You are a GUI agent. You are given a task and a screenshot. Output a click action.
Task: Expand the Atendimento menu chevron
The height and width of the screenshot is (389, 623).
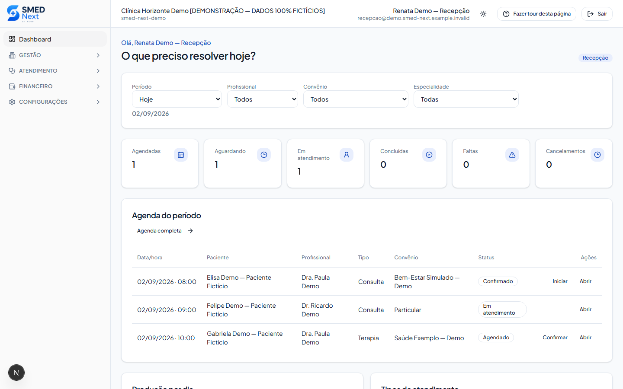click(98, 71)
